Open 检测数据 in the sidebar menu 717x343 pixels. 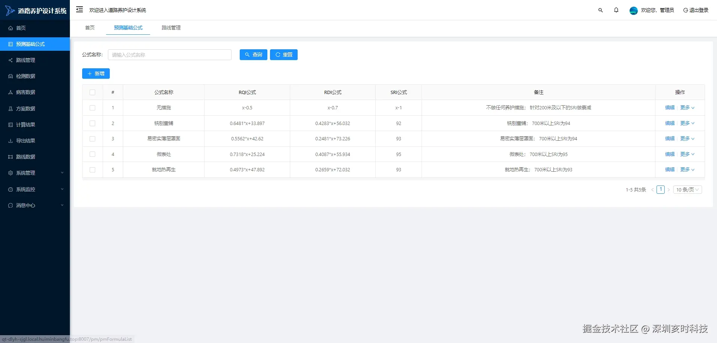(x=35, y=76)
